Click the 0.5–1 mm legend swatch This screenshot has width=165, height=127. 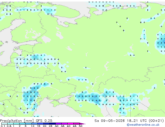click(10, 124)
